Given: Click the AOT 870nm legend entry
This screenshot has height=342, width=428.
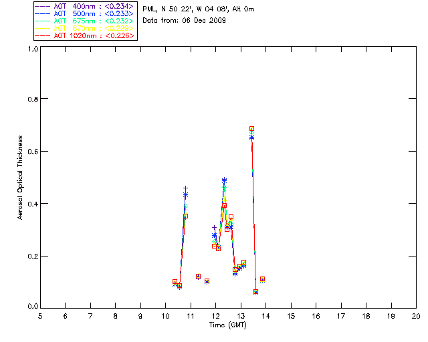Looking at the screenshot, I should [84, 28].
